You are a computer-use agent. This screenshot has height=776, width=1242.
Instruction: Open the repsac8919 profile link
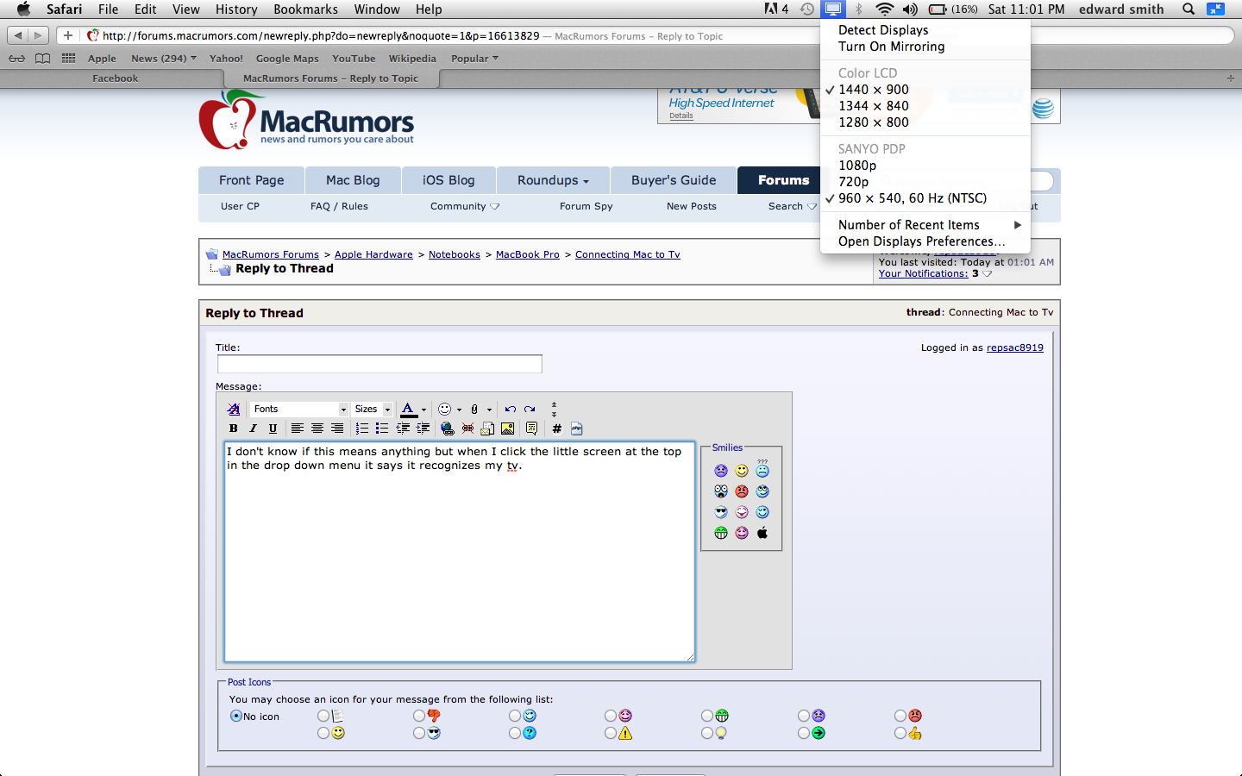pyautogui.click(x=1015, y=348)
